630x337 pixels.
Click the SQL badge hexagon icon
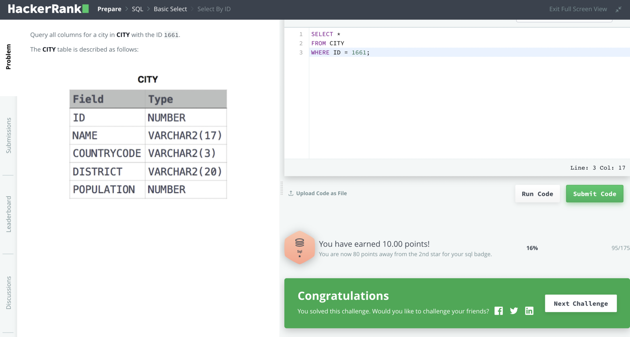pyautogui.click(x=300, y=248)
